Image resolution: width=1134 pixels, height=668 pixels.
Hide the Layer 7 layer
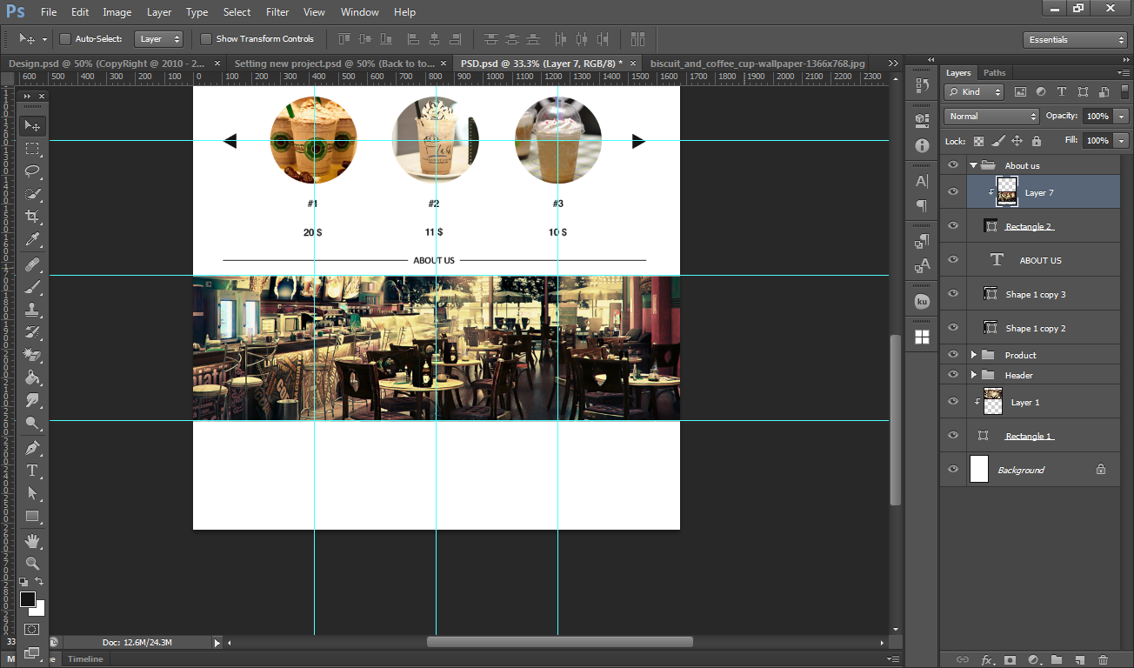coord(953,192)
